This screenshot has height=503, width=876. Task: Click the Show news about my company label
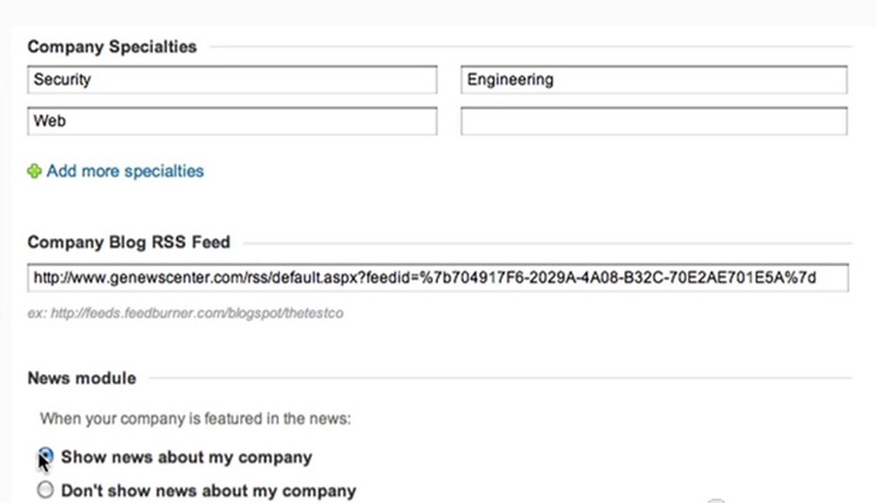(x=186, y=458)
